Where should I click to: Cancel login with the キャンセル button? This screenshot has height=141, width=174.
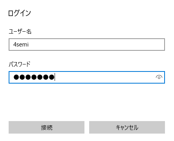tap(127, 127)
